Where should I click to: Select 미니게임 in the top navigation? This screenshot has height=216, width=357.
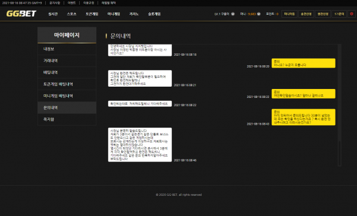(x=114, y=14)
